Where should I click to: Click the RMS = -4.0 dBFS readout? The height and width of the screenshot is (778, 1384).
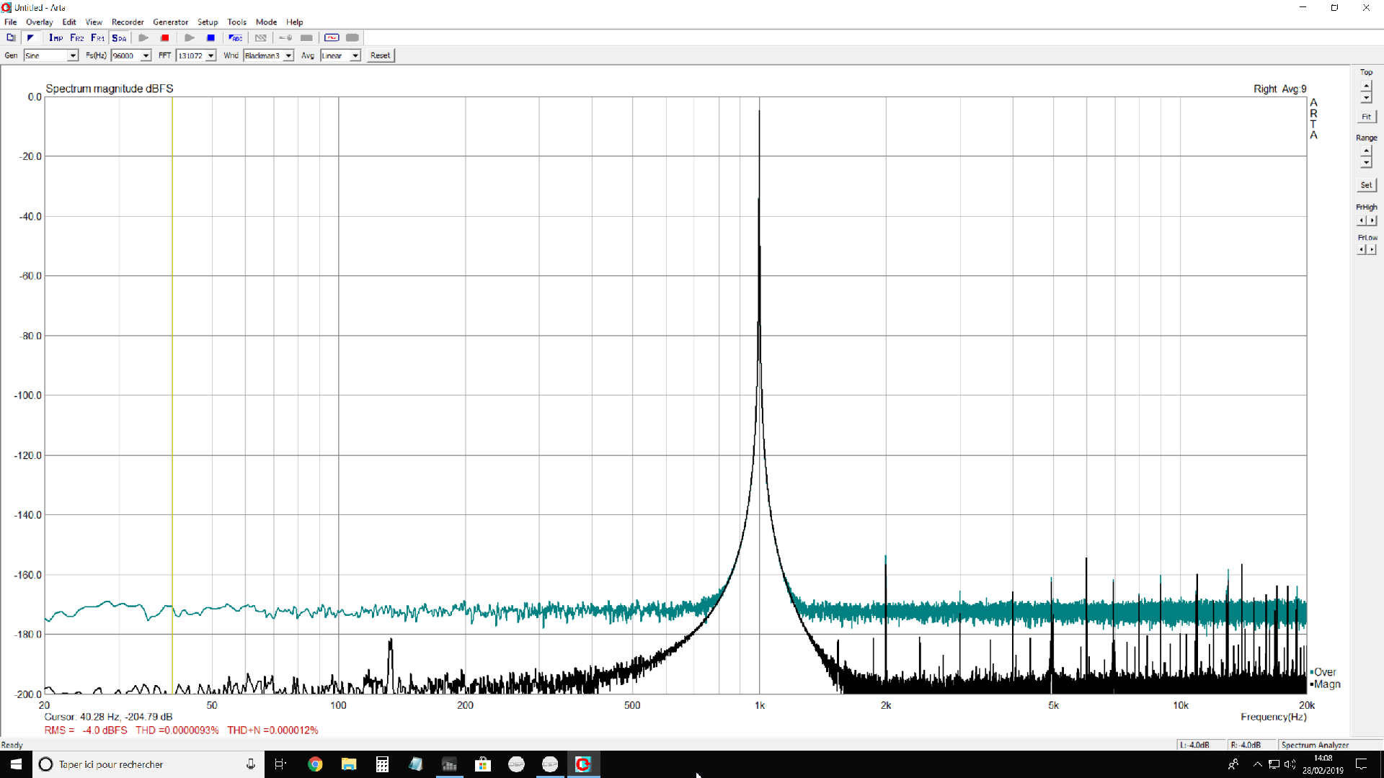[86, 730]
